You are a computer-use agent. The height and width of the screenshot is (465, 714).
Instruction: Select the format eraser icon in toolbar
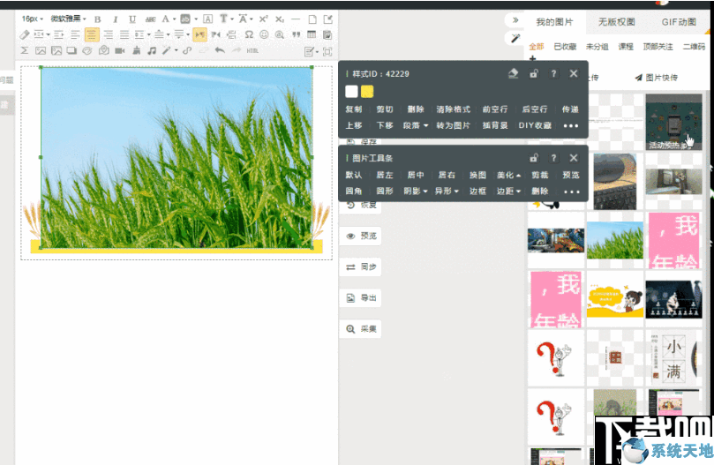tap(25, 34)
